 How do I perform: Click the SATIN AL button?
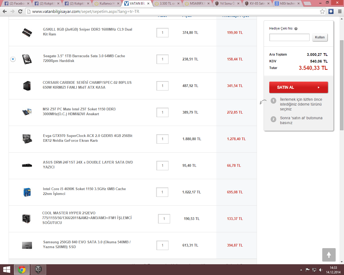click(299, 87)
